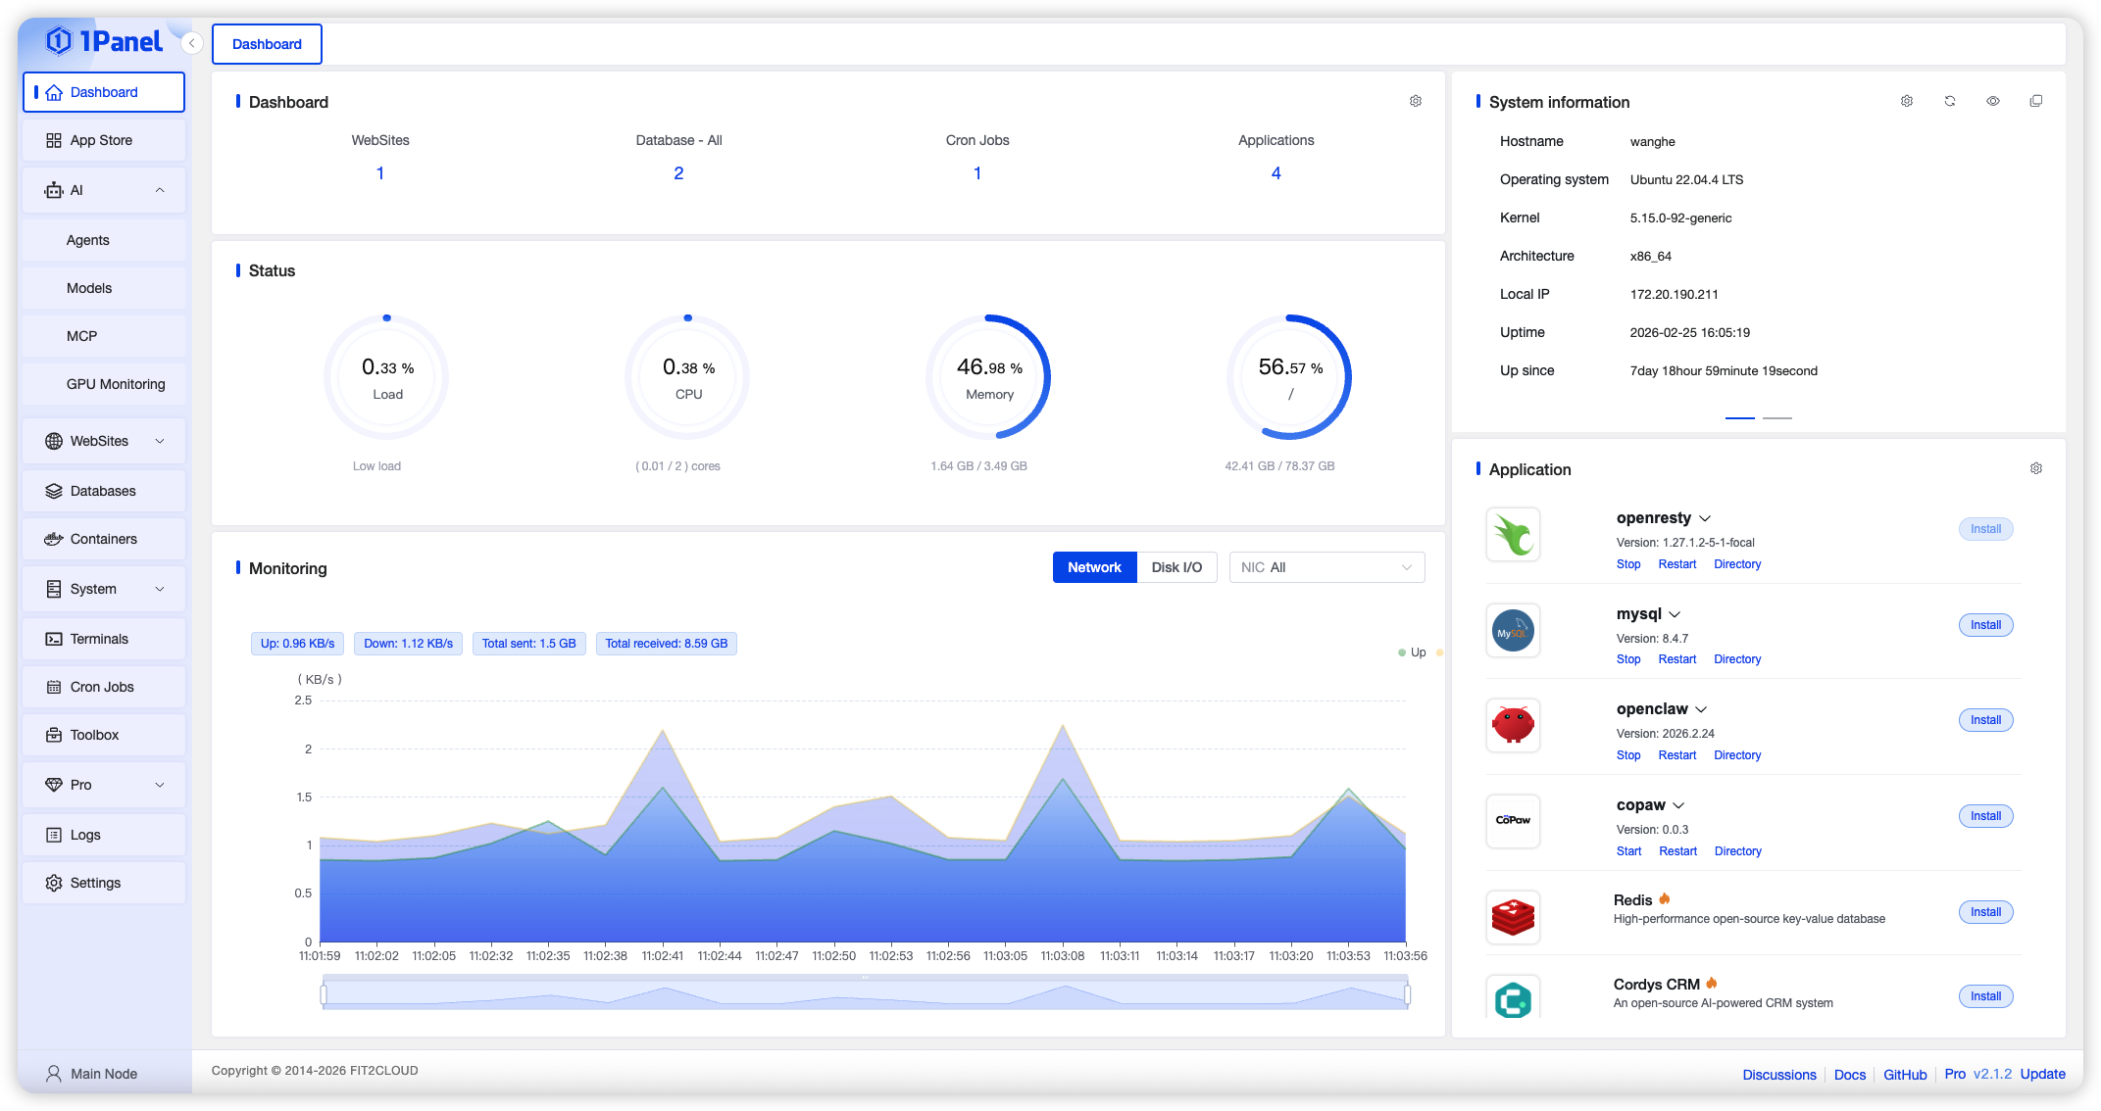Refresh the System information panel

(x=1950, y=100)
